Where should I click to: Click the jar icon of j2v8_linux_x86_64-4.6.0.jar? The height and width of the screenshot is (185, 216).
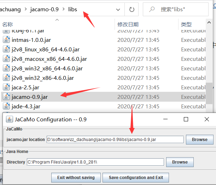point(6,49)
